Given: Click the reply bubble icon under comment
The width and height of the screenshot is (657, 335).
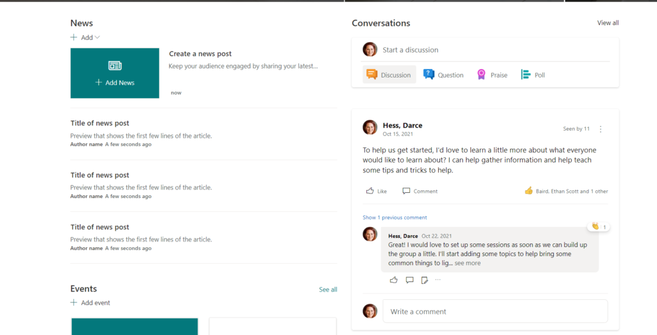Looking at the screenshot, I should coord(409,280).
